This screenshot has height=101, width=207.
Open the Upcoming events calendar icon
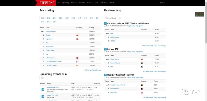tap(63, 74)
